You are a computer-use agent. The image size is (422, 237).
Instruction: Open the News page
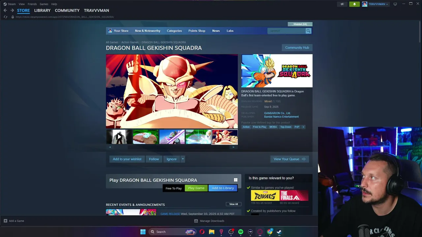coord(216,31)
